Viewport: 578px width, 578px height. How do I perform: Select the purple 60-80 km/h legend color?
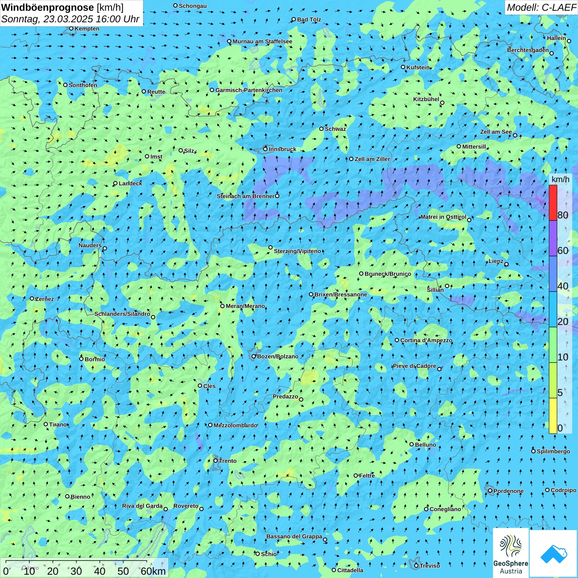click(x=553, y=238)
